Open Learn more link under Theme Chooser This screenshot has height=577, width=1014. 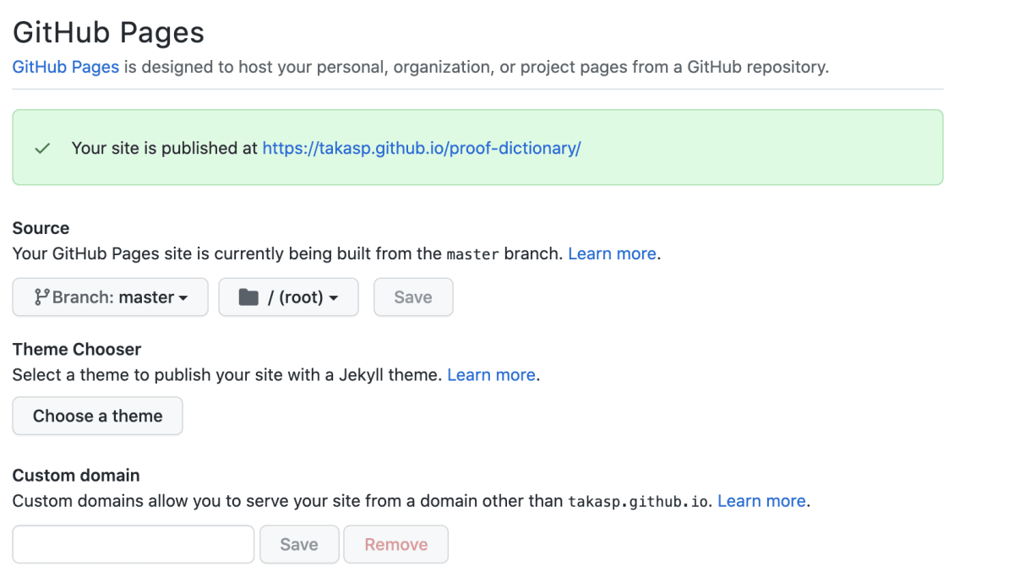(491, 374)
